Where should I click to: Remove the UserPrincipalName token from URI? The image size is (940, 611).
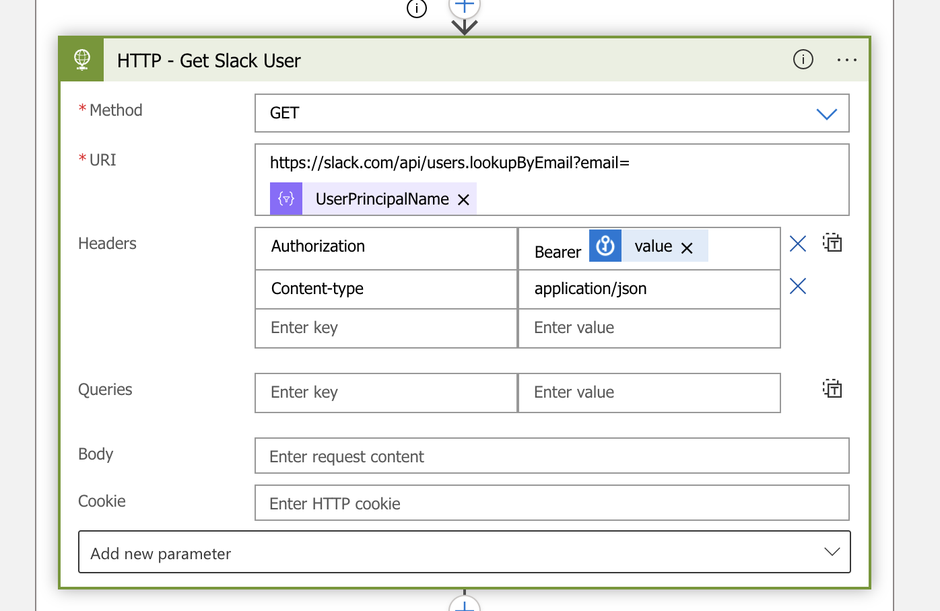click(x=463, y=200)
